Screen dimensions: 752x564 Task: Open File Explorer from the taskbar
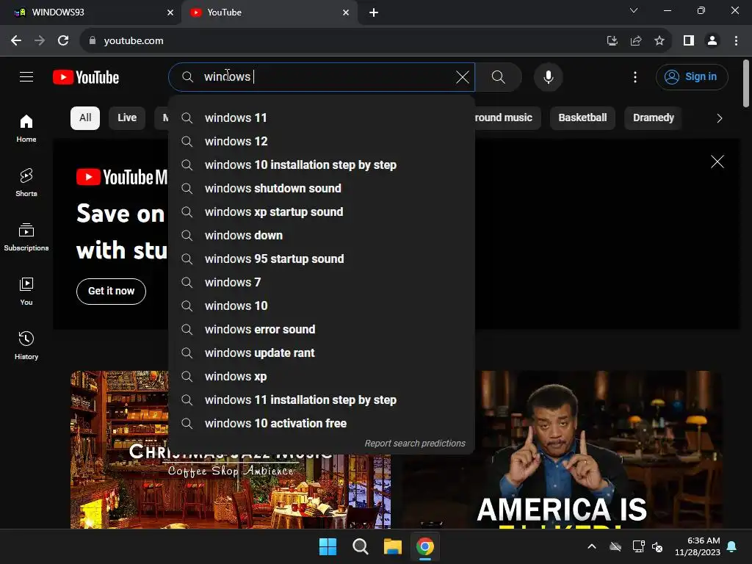[x=392, y=546]
